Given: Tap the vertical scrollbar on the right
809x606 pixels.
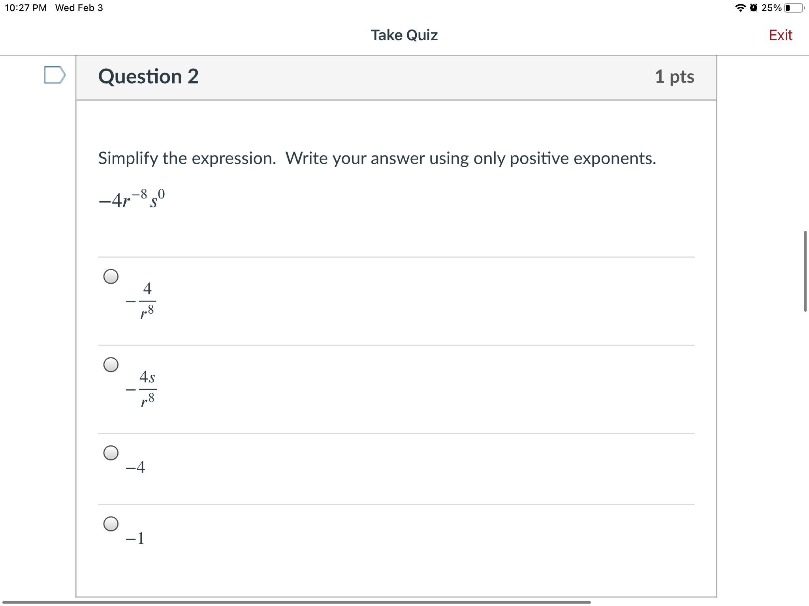Looking at the screenshot, I should click(805, 271).
